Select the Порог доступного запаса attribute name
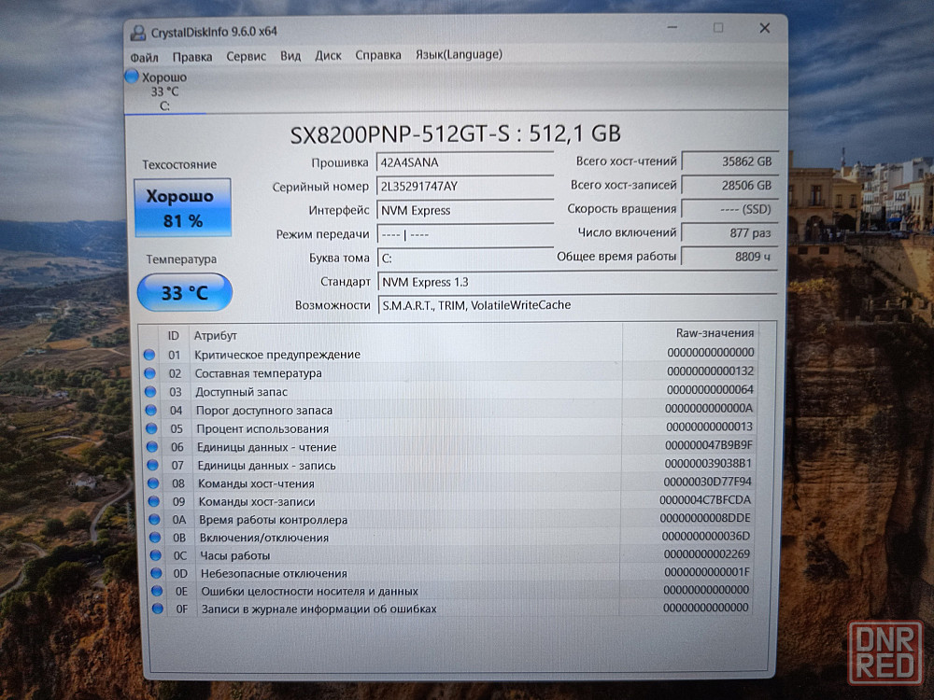 (264, 410)
